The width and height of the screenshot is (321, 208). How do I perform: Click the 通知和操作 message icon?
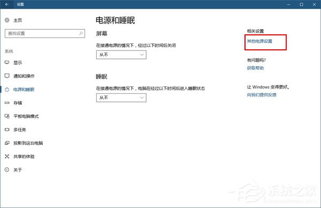point(7,76)
